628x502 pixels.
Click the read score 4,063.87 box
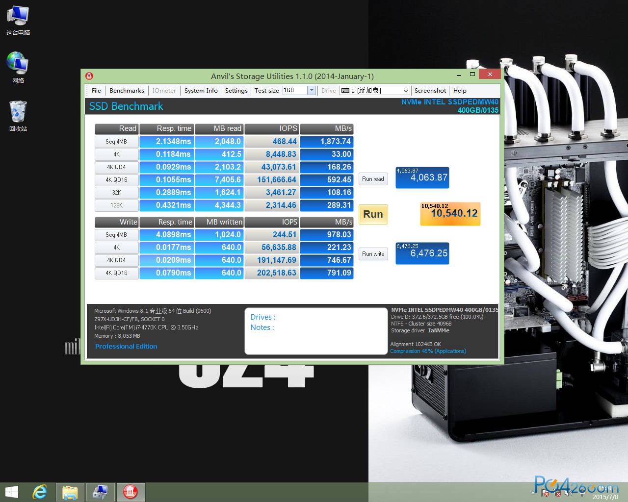pos(422,177)
